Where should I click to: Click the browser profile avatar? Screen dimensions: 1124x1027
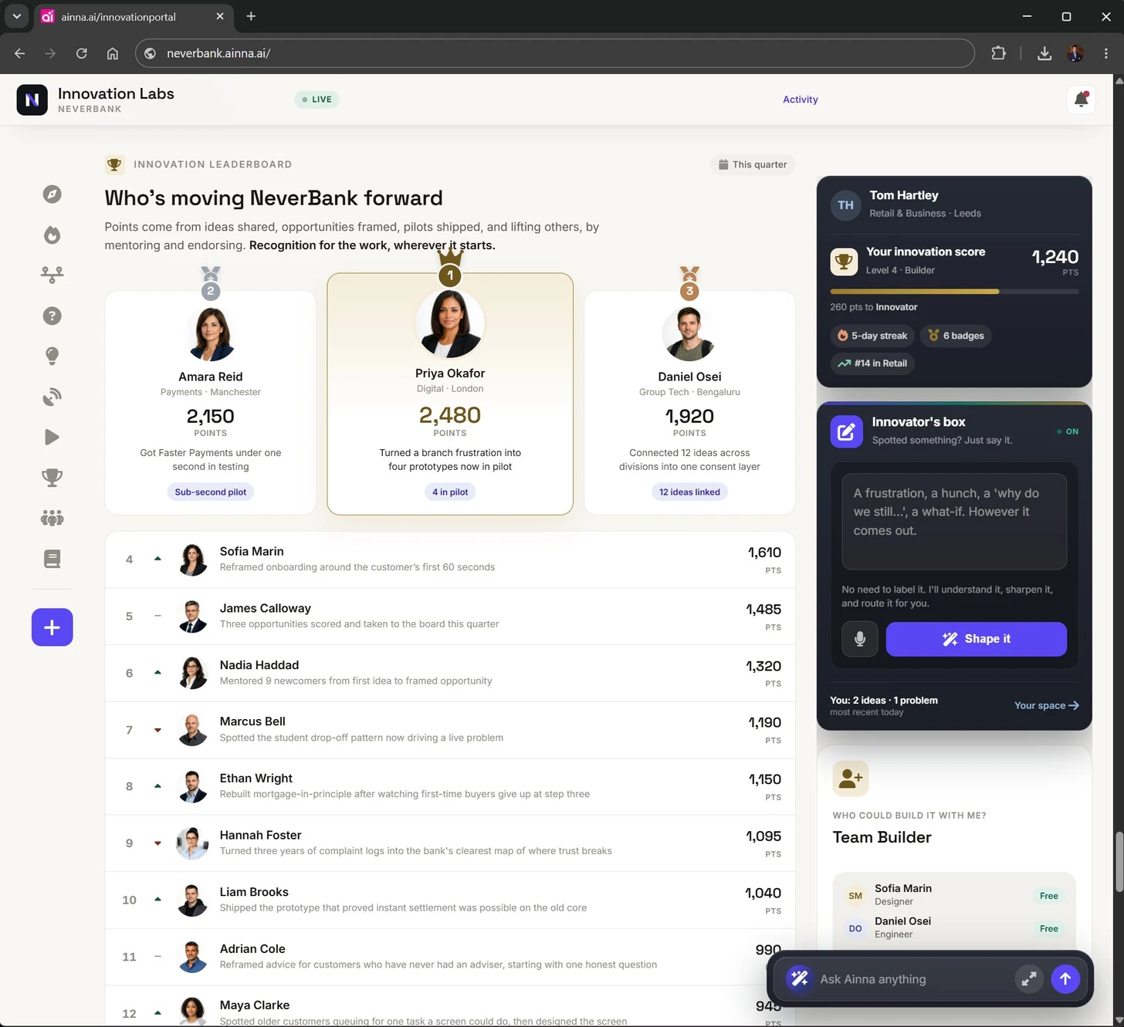pyautogui.click(x=1075, y=53)
